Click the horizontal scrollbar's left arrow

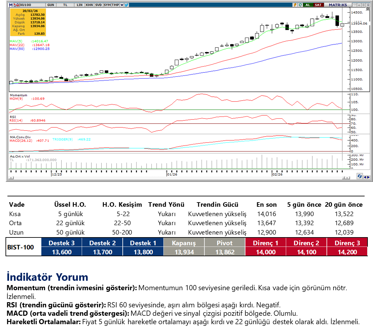[x=12, y=178]
